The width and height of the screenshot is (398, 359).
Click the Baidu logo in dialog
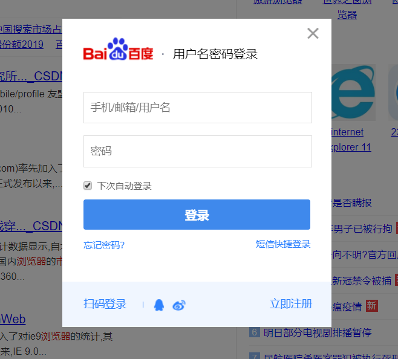(119, 49)
